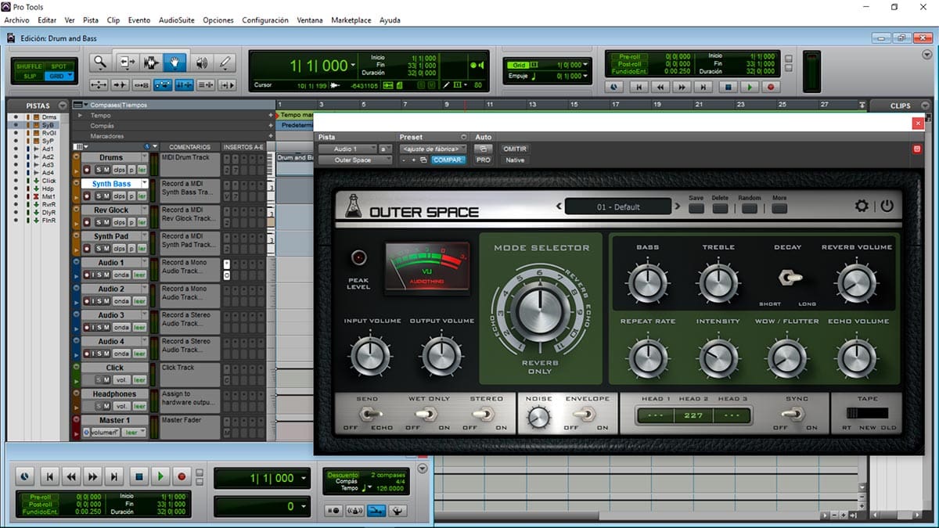Open the 01 - Default preset list

click(618, 207)
